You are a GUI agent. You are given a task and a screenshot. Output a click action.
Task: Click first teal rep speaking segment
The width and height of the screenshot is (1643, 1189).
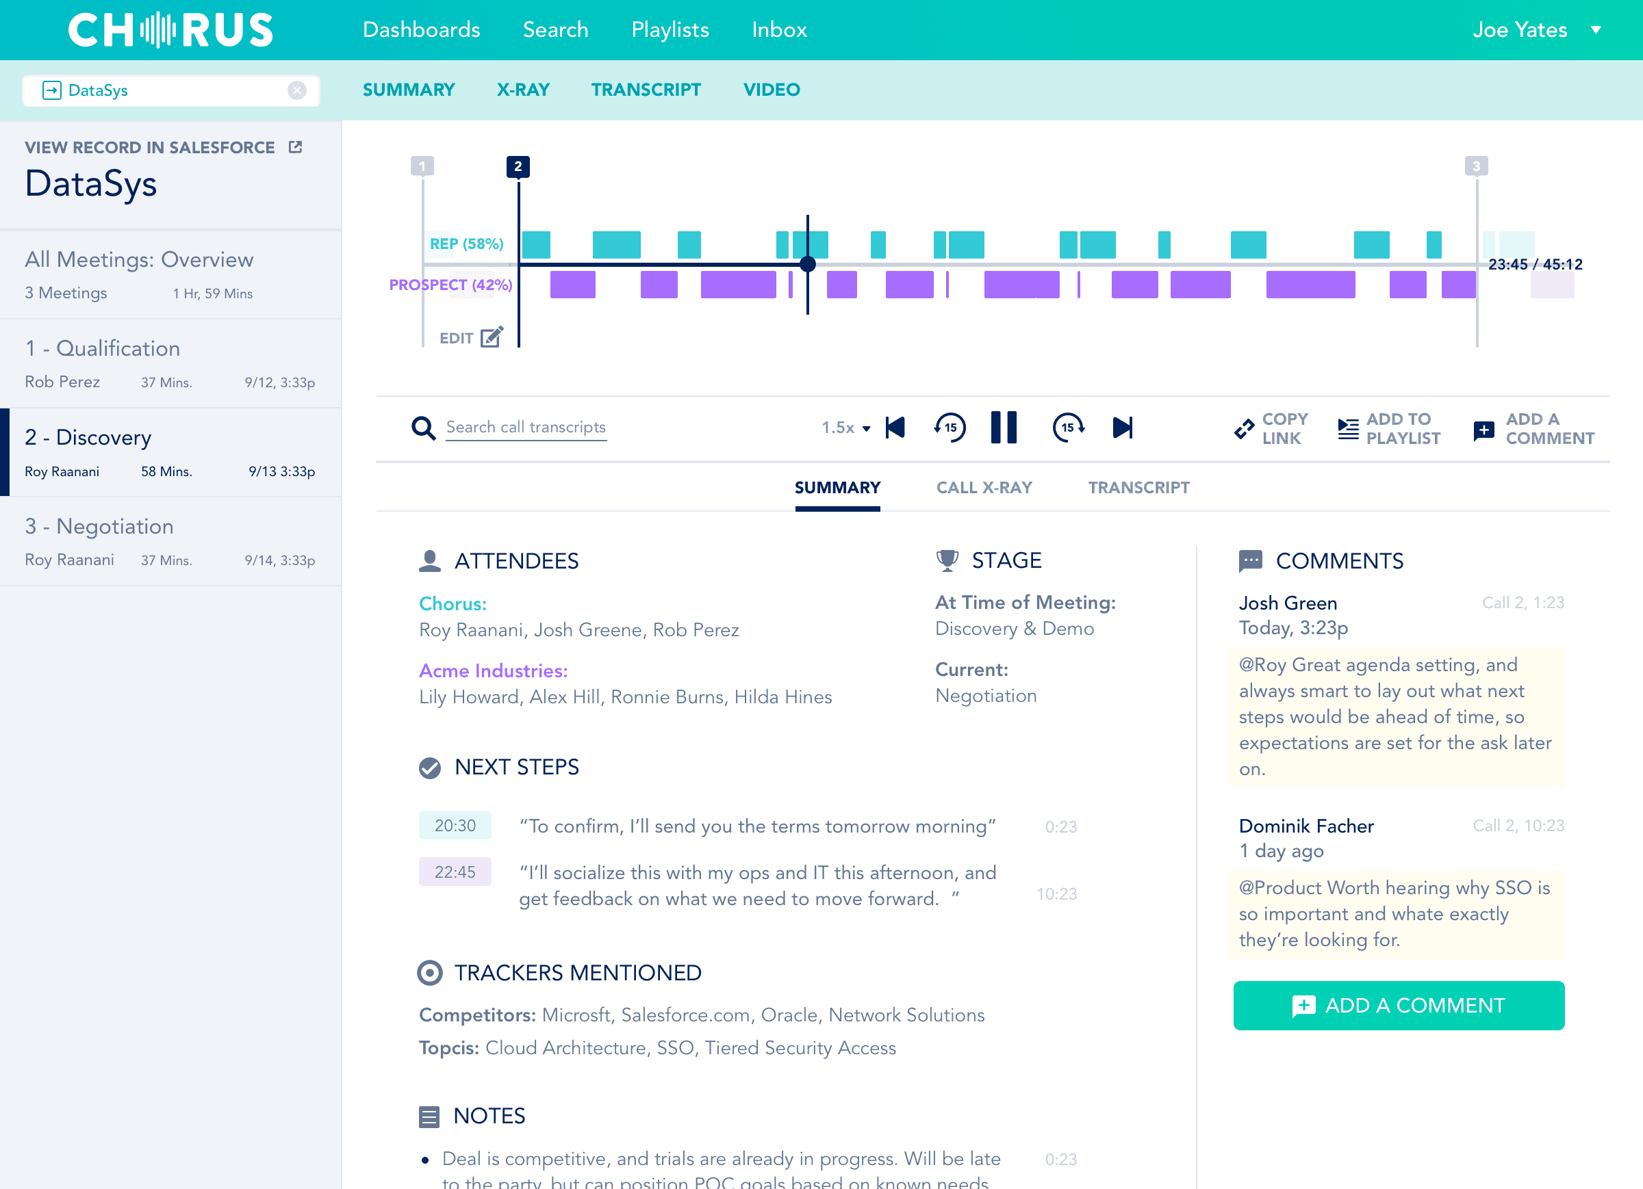[536, 245]
